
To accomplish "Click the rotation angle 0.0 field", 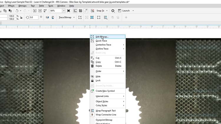I will pos(34,17).
